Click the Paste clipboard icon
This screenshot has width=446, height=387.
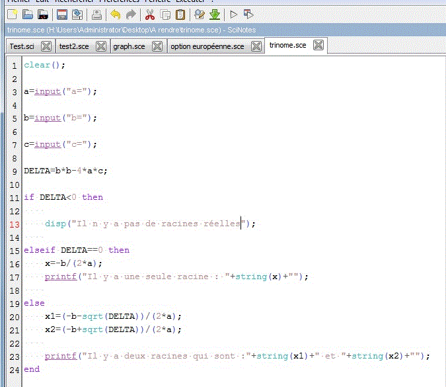tap(181, 14)
